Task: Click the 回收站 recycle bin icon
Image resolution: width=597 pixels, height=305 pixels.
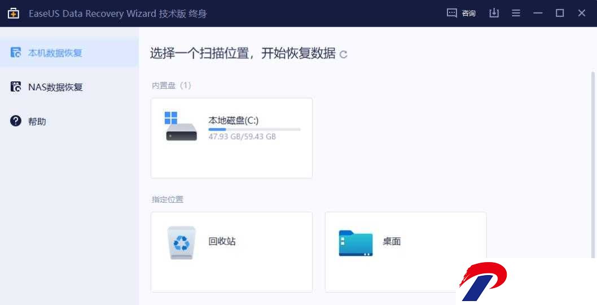Action: tap(182, 243)
